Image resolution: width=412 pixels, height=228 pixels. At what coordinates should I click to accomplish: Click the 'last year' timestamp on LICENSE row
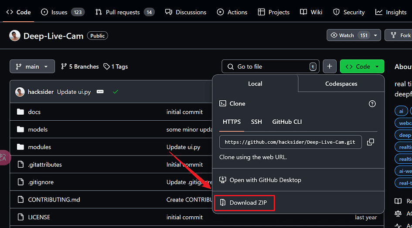366,217
